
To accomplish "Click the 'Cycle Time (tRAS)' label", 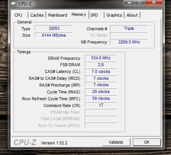I will pyautogui.click(x=64, y=92).
